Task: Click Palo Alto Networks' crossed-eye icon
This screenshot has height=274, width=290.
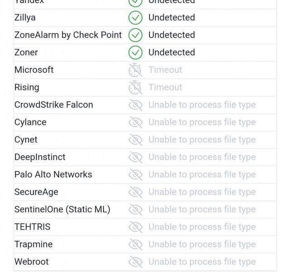Action: click(x=135, y=175)
